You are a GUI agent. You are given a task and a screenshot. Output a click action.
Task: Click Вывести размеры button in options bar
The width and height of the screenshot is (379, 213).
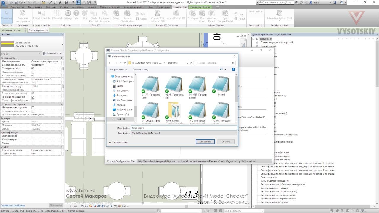[38, 30]
